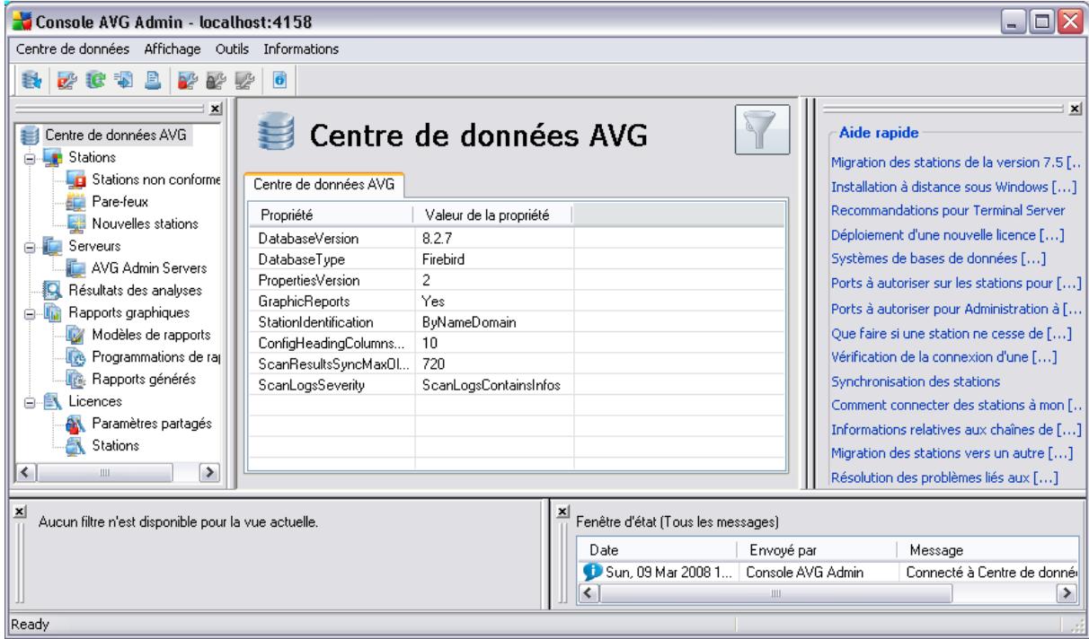Select the Firebird value cell
1089x639 pixels.
493,258
